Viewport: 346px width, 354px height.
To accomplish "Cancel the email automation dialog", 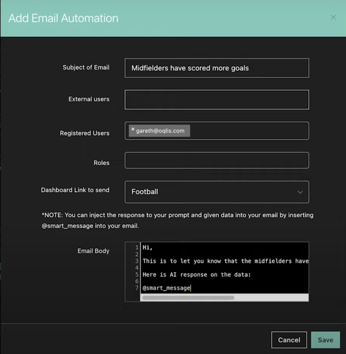I will pos(289,340).
